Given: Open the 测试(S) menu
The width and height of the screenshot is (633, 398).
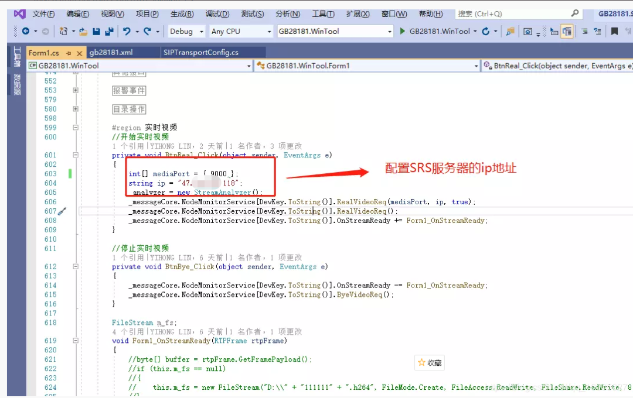Looking at the screenshot, I should [x=252, y=13].
